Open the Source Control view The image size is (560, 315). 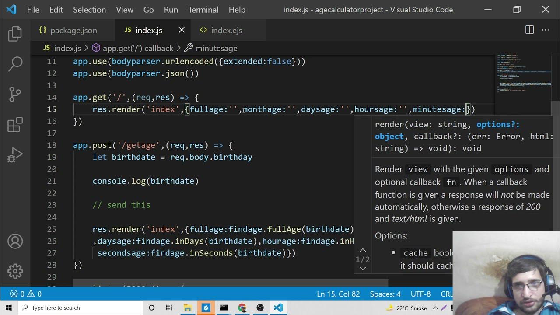(15, 94)
